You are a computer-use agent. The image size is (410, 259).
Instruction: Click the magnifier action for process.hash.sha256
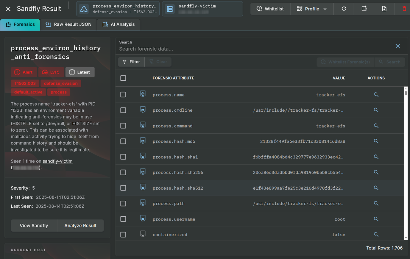click(376, 172)
